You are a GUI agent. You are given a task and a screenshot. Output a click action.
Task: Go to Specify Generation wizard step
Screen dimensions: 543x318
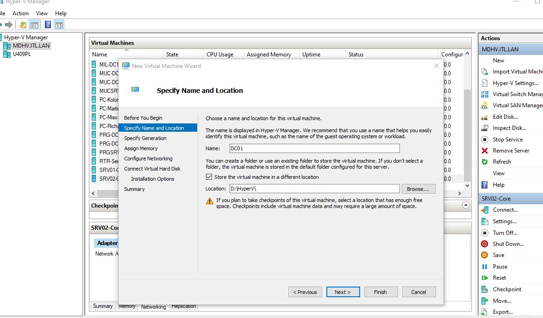point(145,138)
